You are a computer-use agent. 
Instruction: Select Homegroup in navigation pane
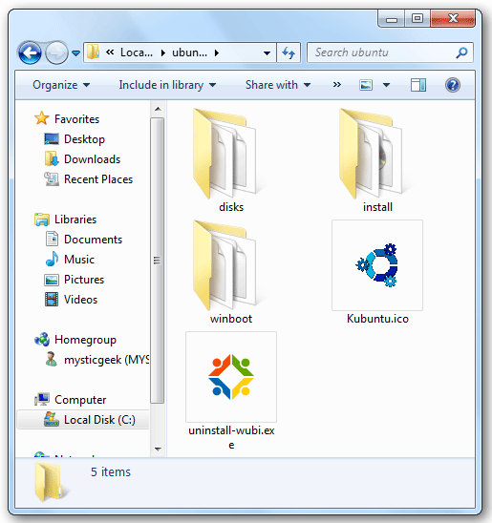(85, 340)
